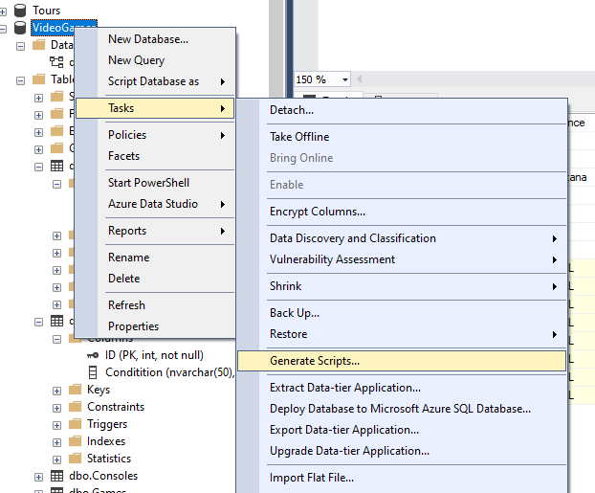This screenshot has height=493, width=595.
Task: Click the ID primary key icon
Action: [x=93, y=355]
